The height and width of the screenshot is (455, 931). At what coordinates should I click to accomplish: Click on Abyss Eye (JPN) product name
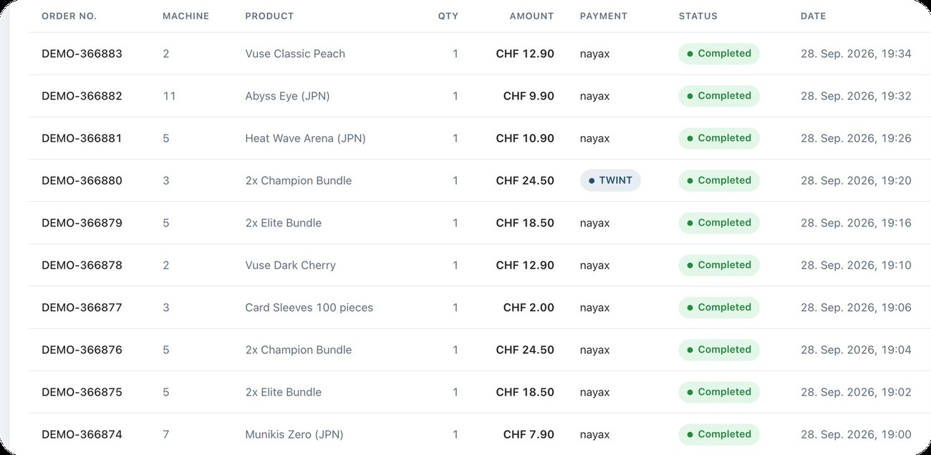[x=287, y=96]
